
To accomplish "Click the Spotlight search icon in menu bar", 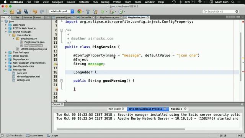I will [x=233, y=2].
